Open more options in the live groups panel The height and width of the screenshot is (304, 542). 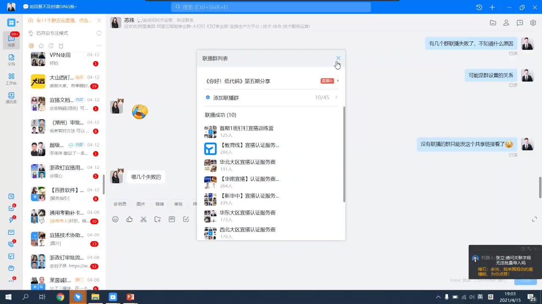point(99,46)
